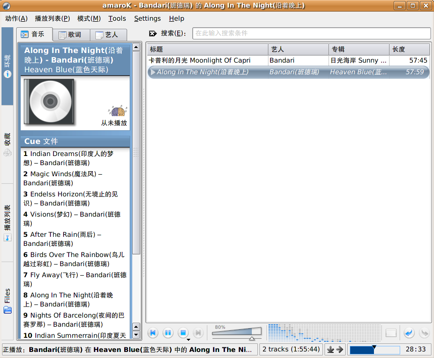Image resolution: width=434 pixels, height=358 pixels.
Task: Click the 从未播放 mood icon
Action: (x=118, y=111)
